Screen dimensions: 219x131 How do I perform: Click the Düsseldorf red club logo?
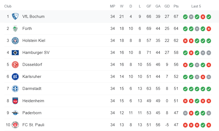tap(15, 65)
